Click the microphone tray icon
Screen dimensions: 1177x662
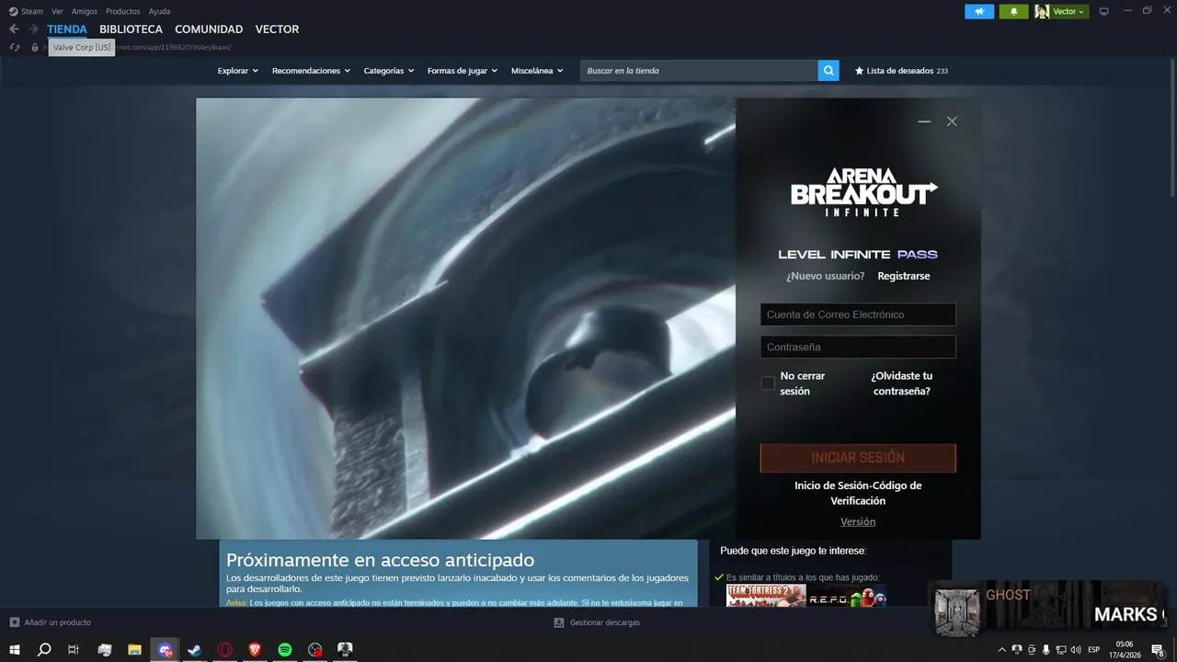point(1046,650)
